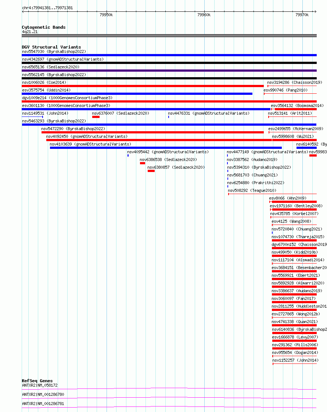Select nsv6254880 (Prakrithi2022) label
Image resolution: width=327 pixels, height=412 pixels.
(x=256, y=183)
